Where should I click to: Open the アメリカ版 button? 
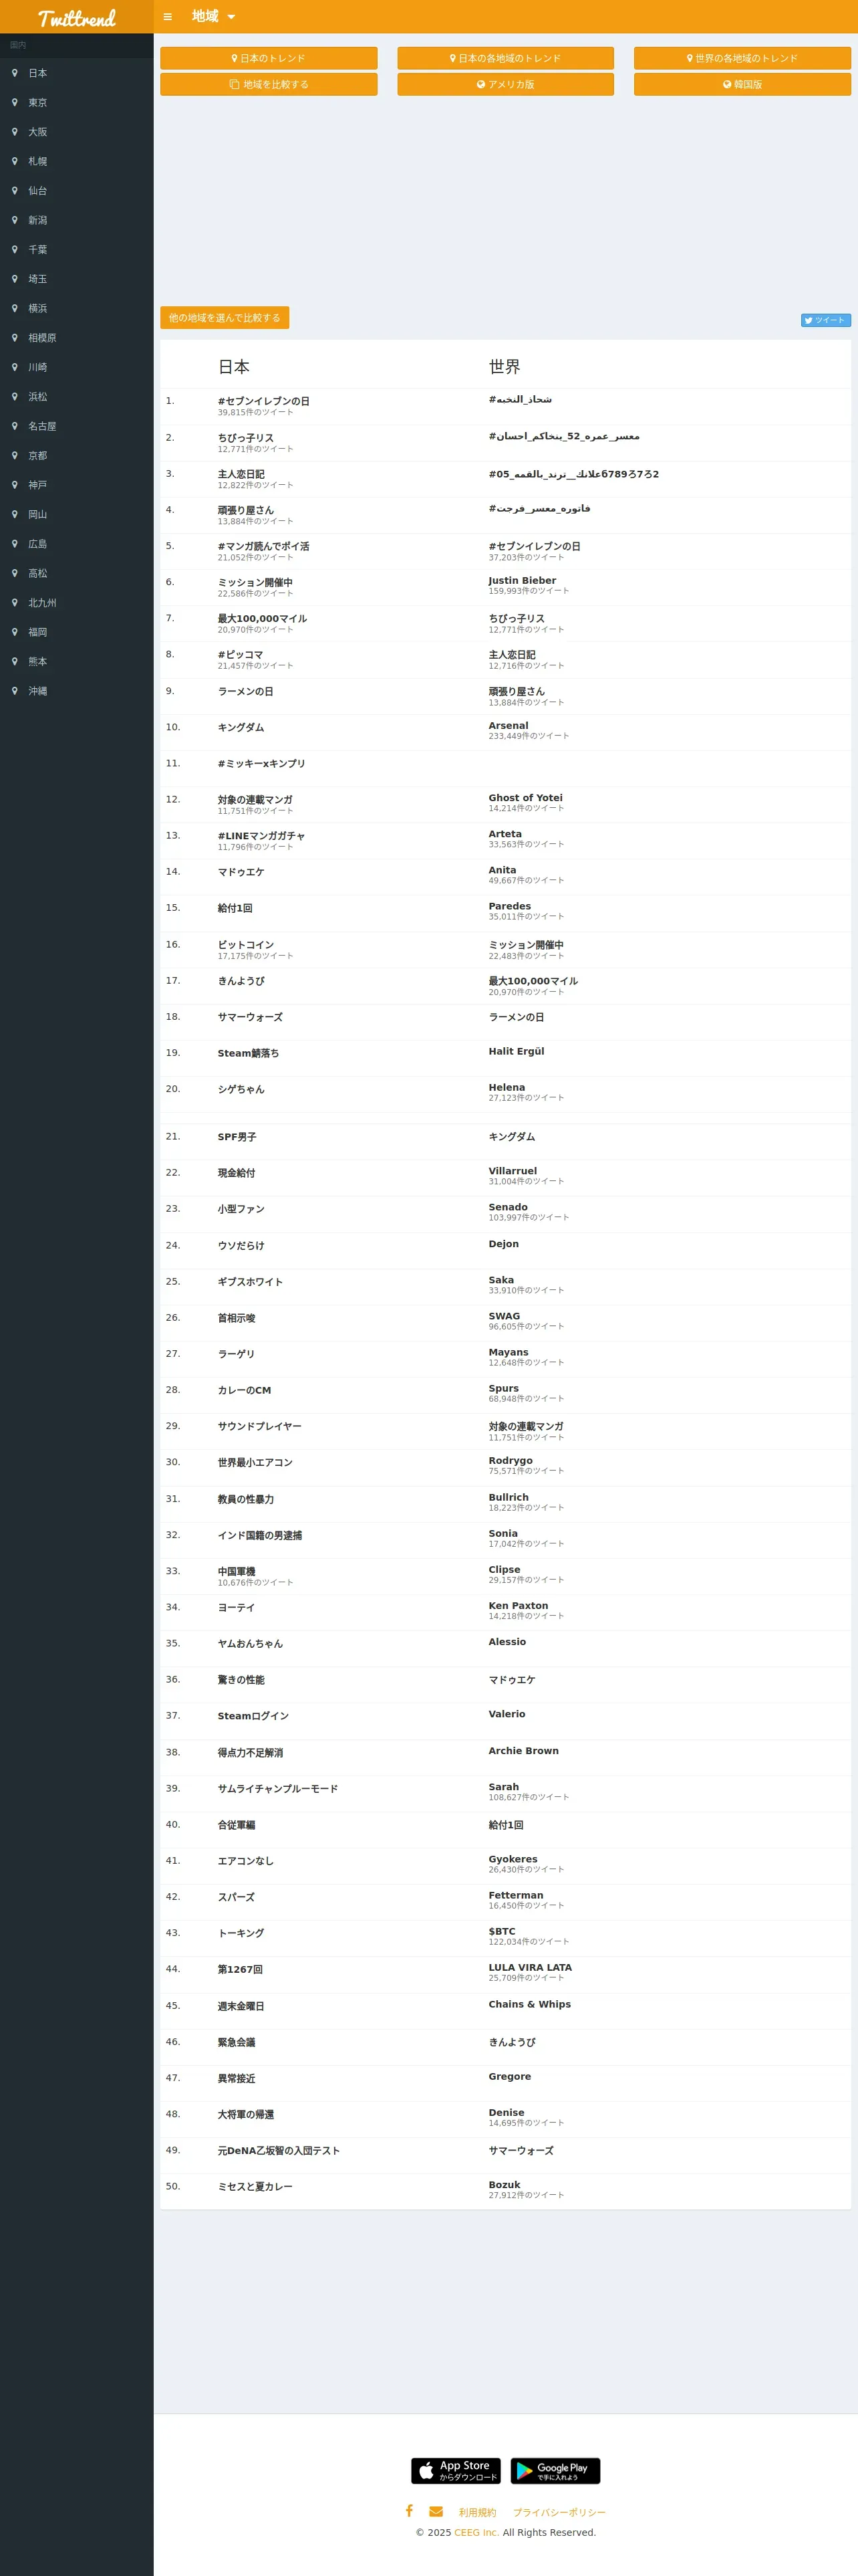coord(505,84)
